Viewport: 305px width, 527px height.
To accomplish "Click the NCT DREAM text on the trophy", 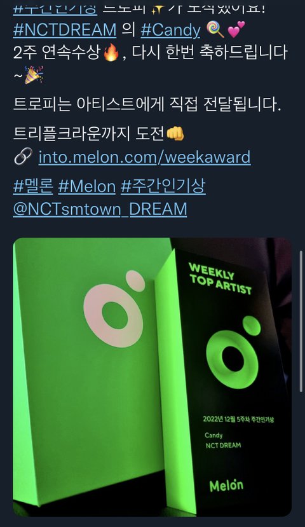I will pos(223,446).
